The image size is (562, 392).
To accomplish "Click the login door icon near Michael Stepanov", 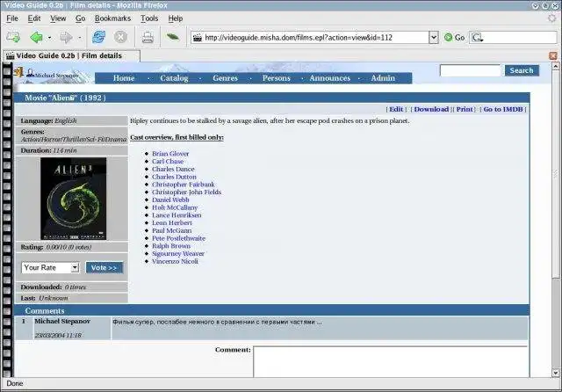I will [18, 72].
